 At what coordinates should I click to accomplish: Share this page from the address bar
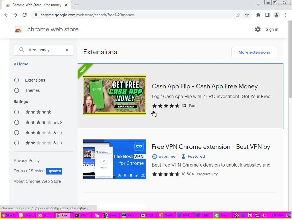point(238,15)
